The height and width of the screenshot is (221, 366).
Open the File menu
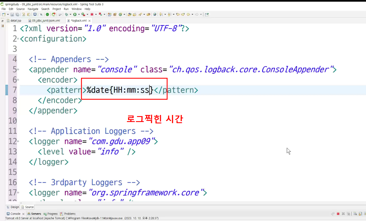tap(3, 9)
